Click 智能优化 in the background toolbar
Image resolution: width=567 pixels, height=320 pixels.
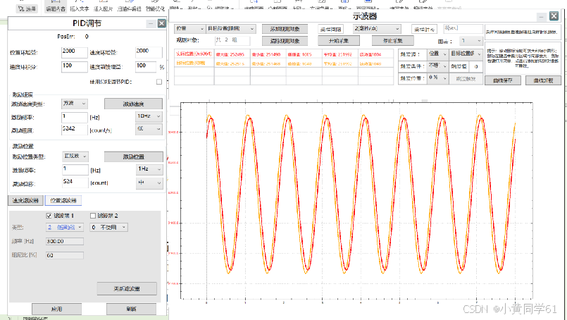[x=155, y=8]
